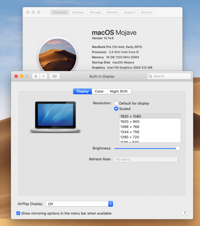Minimize the Built-in Display window
This screenshot has width=200, height=226.
click(21, 76)
